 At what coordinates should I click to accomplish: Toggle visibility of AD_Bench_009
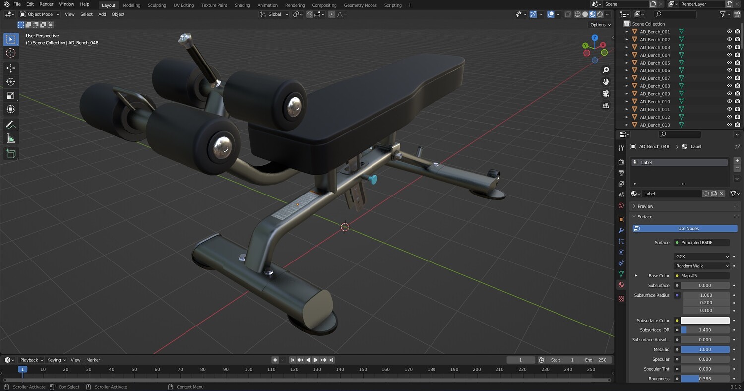pos(730,94)
